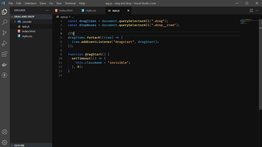Viewport: 262px width, 147px height.
Task: Open the Run menu
Action: tap(59, 3)
